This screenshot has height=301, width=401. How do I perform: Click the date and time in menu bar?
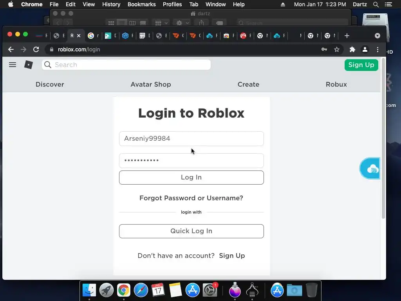[x=320, y=4]
